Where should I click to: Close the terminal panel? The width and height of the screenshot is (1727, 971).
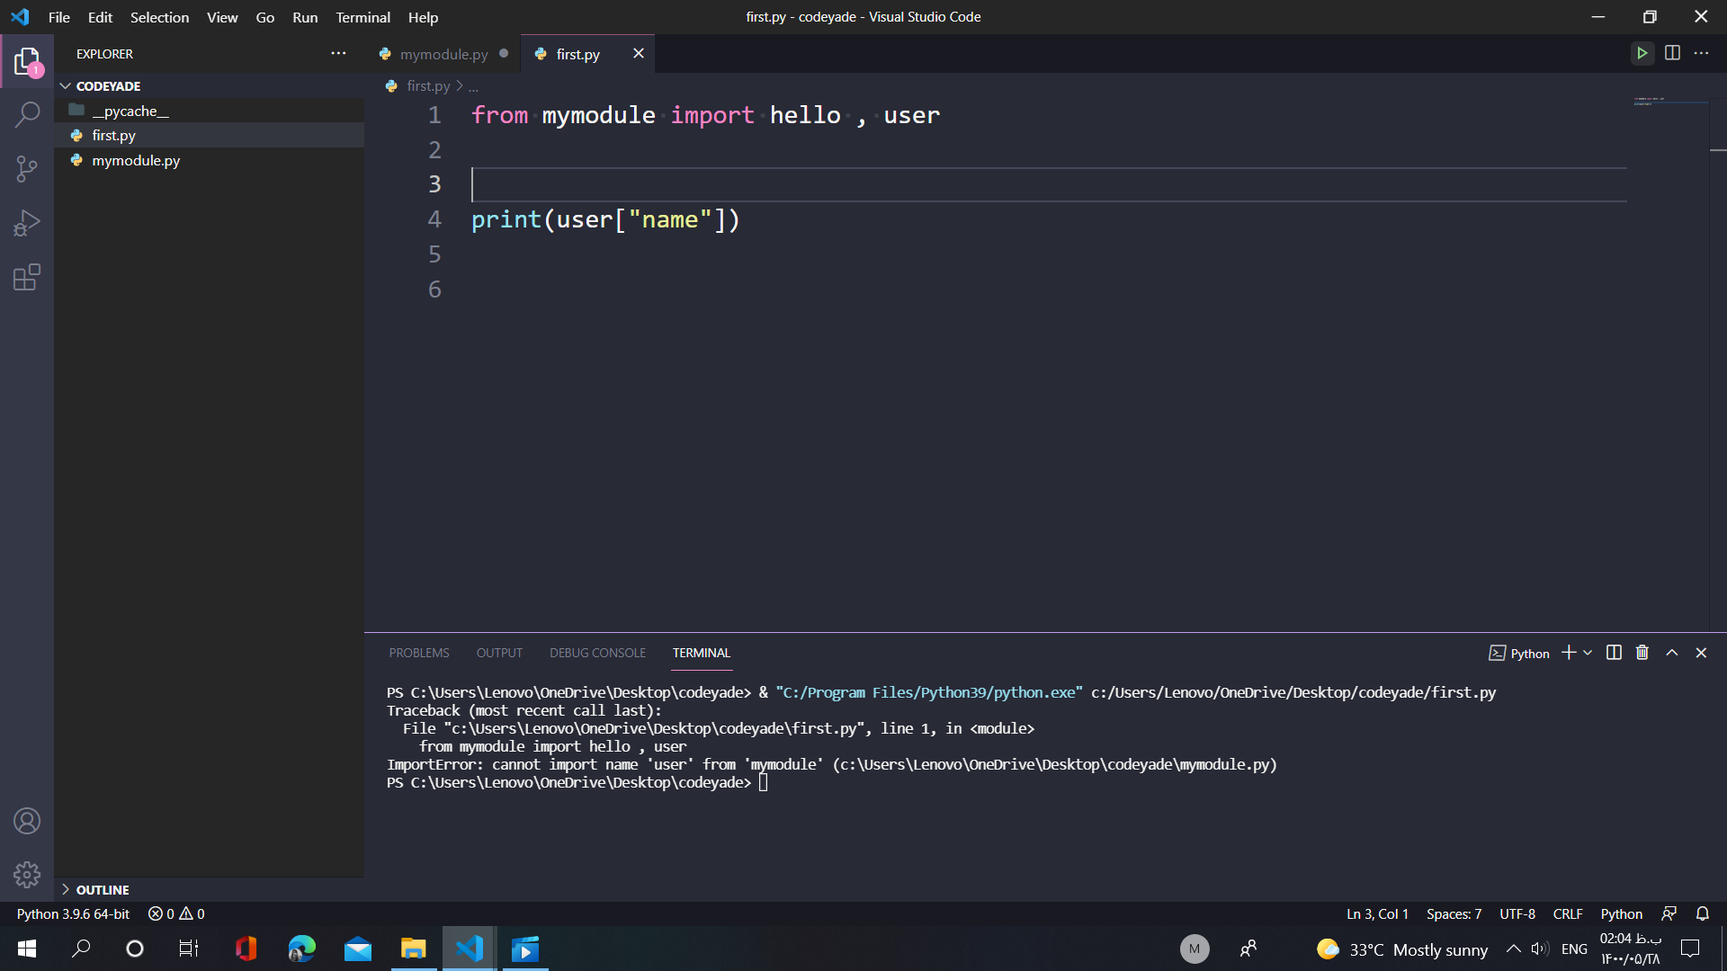(1701, 653)
